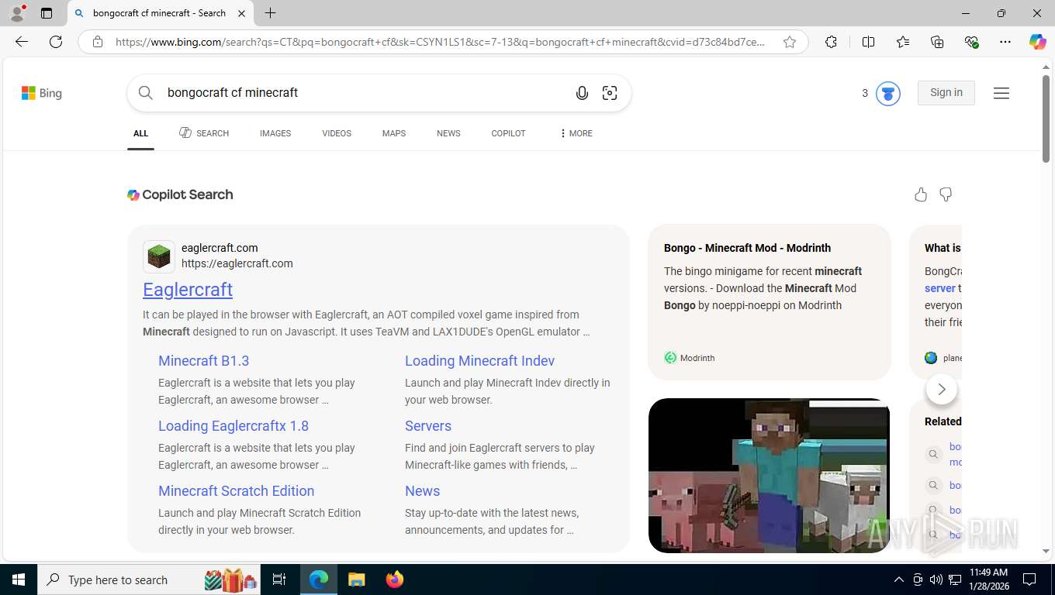This screenshot has height=595, width=1055.
Task: Switch to the VIDEOS tab
Action: point(337,133)
